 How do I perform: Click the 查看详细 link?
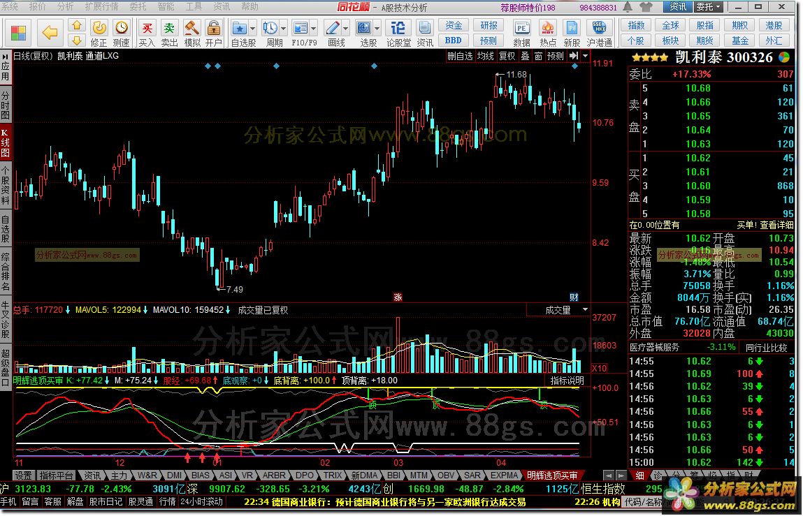click(x=776, y=226)
